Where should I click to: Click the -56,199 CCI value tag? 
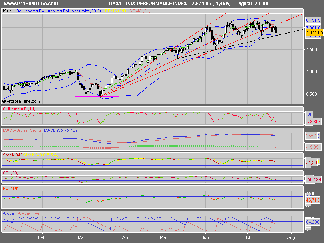(313, 179)
